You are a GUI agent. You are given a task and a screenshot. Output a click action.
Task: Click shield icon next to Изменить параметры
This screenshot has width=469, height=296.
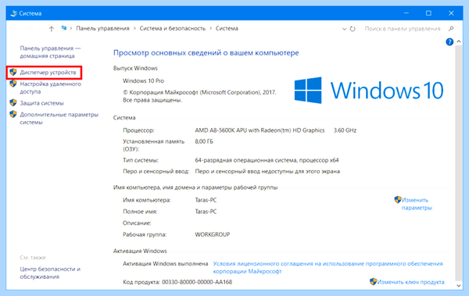point(398,199)
